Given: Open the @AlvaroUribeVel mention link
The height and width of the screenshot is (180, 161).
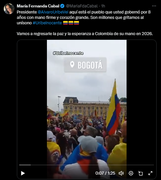Looking at the screenshot, I should click(x=53, y=12).
